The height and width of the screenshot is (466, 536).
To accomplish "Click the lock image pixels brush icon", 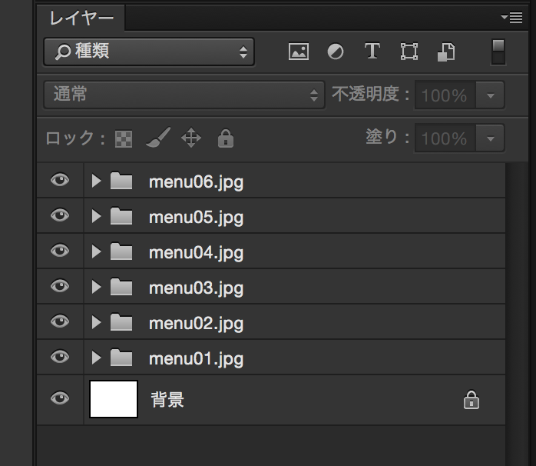I will point(157,138).
